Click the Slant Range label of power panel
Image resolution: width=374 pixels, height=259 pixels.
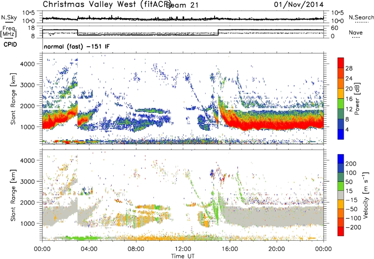click(13, 99)
